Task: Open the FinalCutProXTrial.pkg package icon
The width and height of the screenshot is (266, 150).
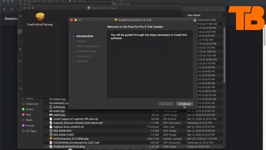Action: coord(40,17)
